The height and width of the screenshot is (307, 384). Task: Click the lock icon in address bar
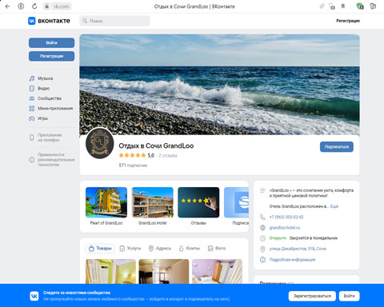coord(46,6)
